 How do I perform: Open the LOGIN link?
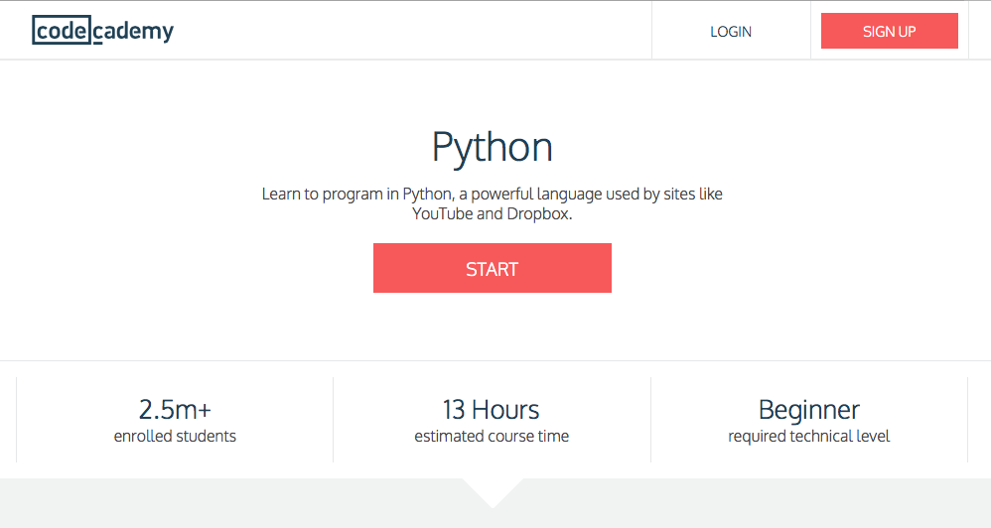731,32
